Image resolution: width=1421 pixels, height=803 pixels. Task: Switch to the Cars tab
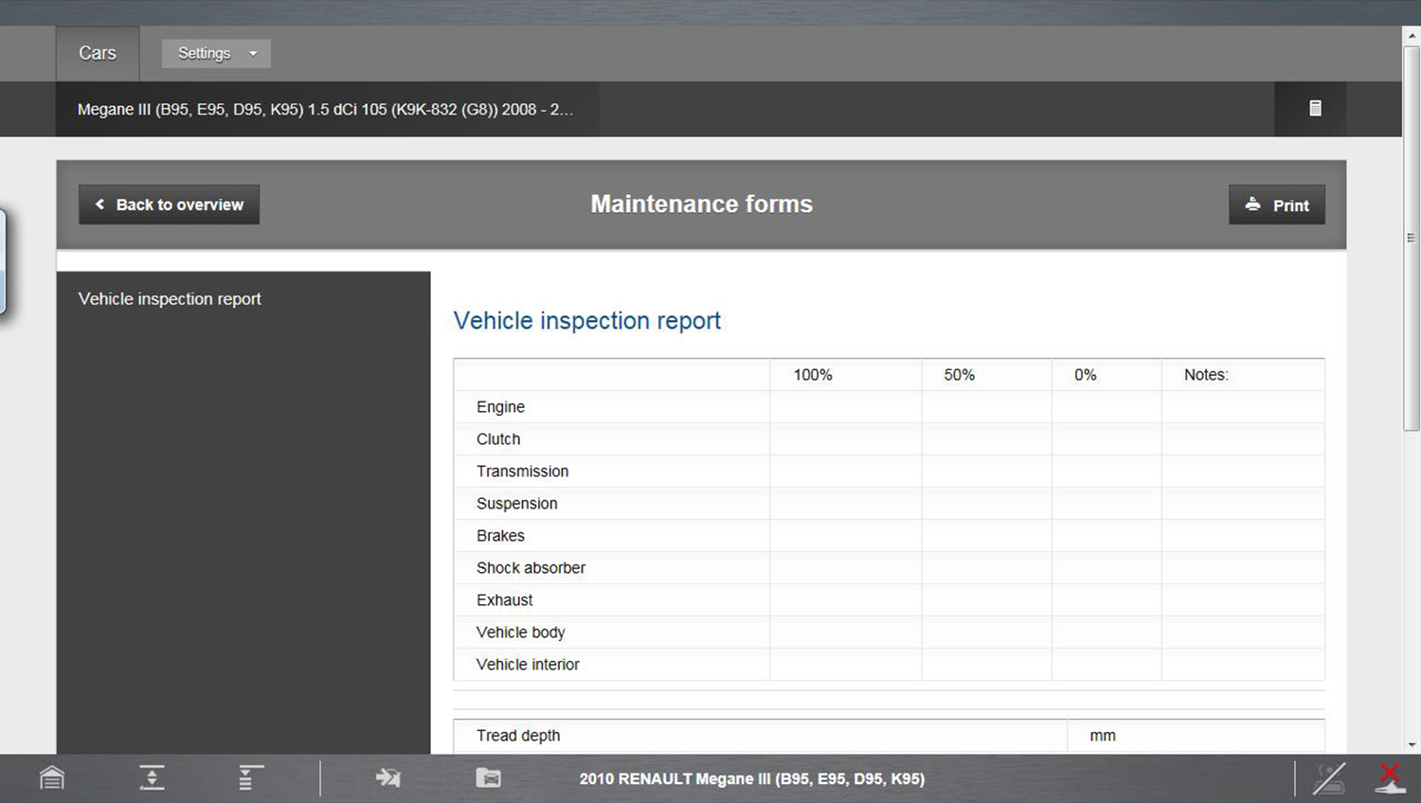98,53
